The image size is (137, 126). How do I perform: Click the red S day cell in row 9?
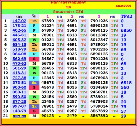[x=34, y=59]
